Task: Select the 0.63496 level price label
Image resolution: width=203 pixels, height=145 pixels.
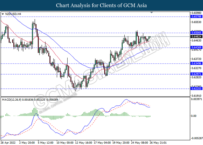Action: point(196,64)
